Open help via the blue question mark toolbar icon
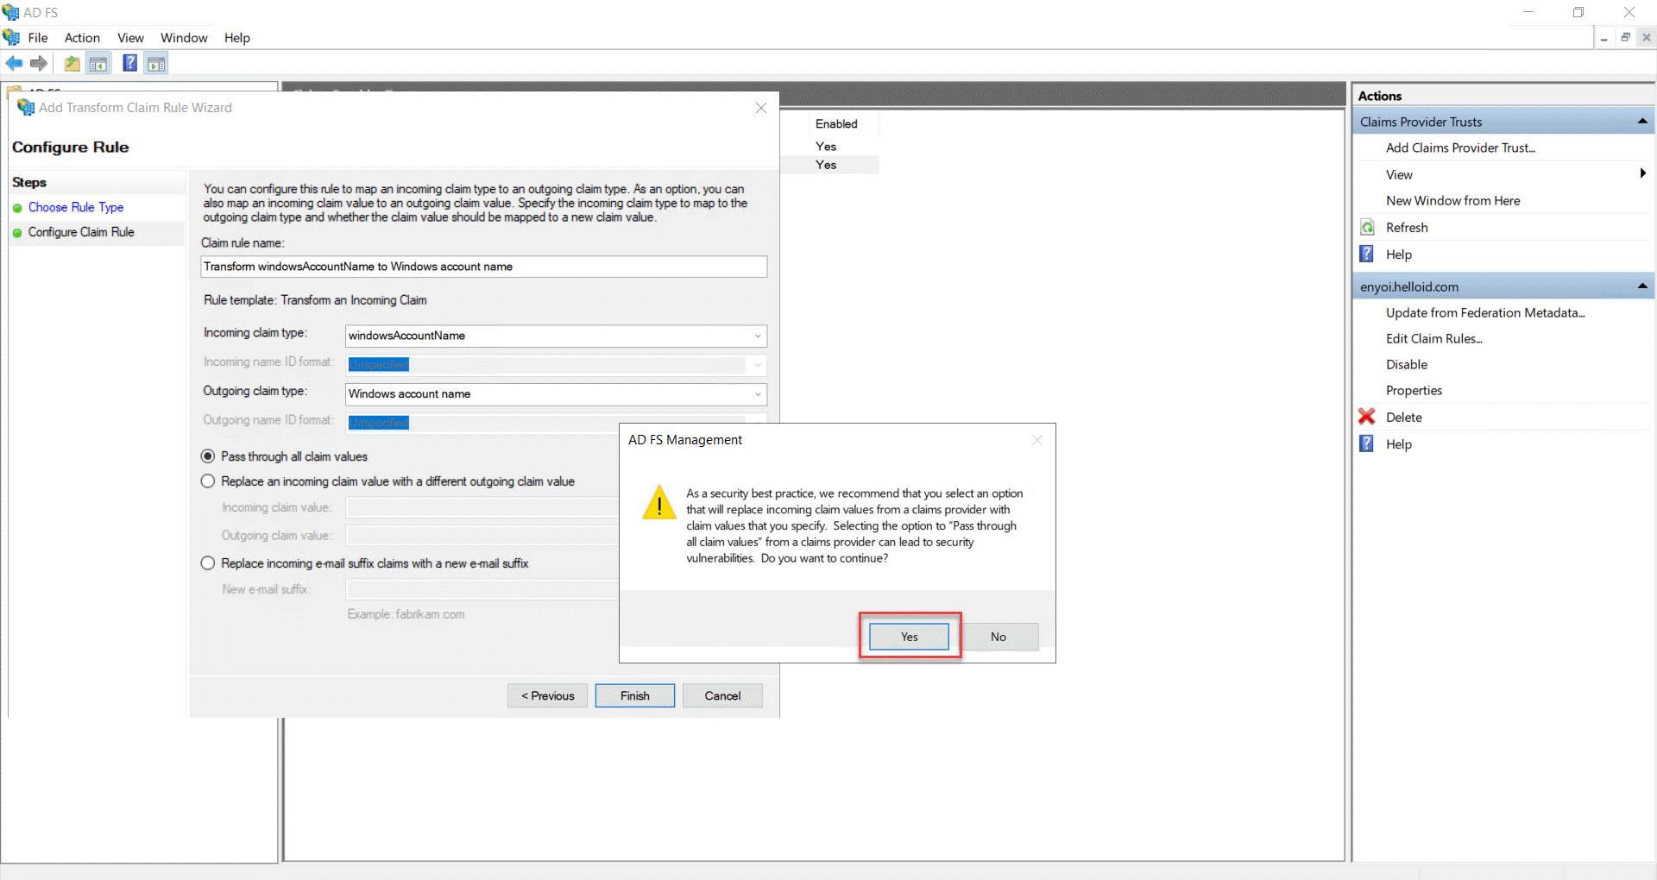Viewport: 1657px width, 880px height. point(129,63)
